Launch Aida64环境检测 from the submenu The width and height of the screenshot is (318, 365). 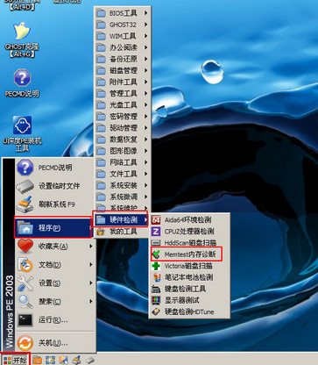189,219
